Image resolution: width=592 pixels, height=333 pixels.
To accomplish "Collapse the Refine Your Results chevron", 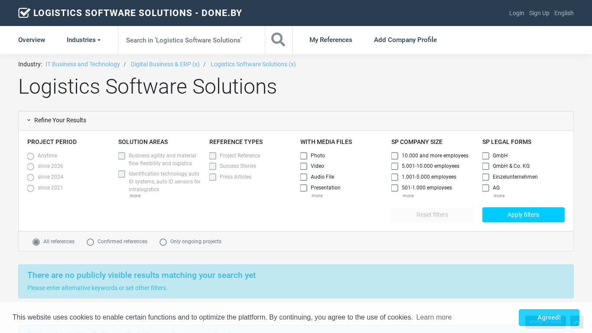I will click(x=29, y=121).
